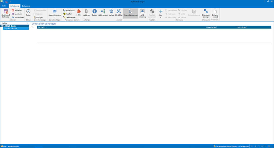Image resolution: width=274 pixels, height=148 pixels.
Task: Select RQ140931-Kapitel 1 in the index tree
Action: 12,28
